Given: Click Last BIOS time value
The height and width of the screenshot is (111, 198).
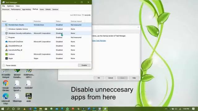Looking at the screenshot, I should (x=86, y=15).
